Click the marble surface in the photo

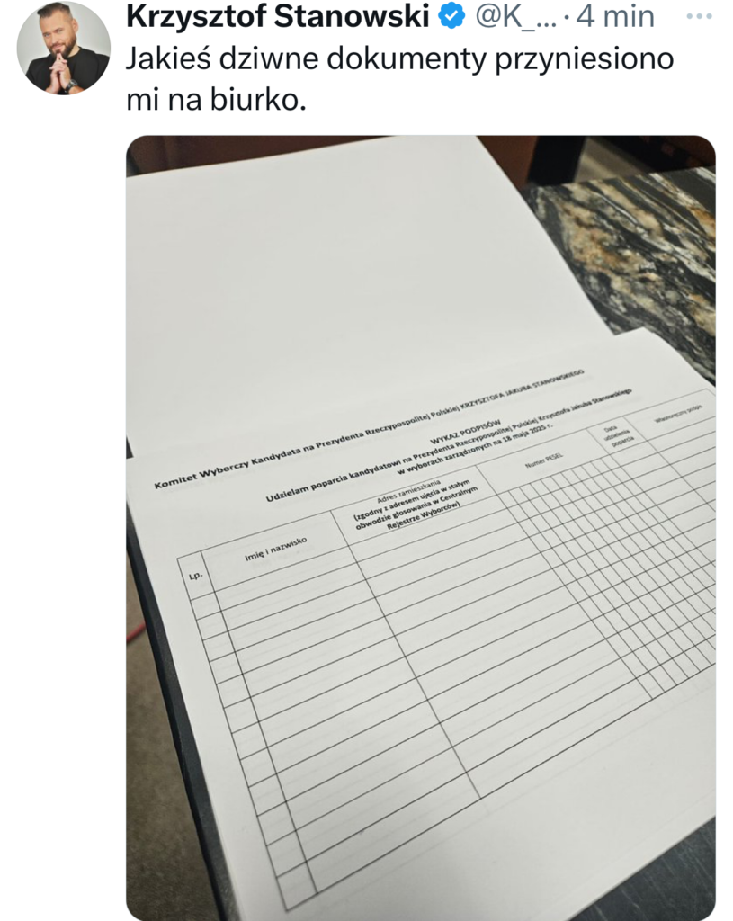tap(634, 258)
